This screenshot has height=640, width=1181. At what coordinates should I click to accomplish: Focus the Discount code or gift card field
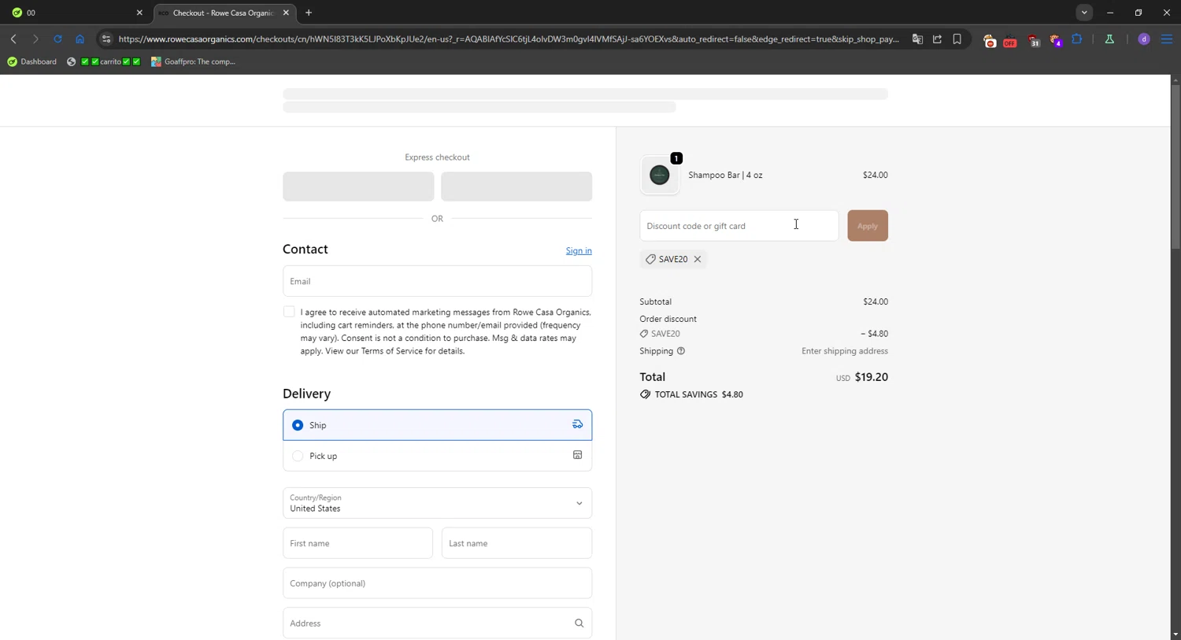[739, 226]
